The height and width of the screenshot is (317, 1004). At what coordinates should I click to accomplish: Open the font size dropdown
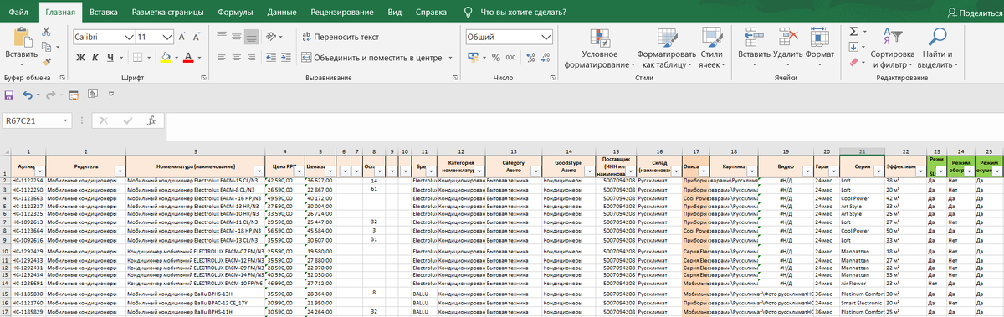167,37
